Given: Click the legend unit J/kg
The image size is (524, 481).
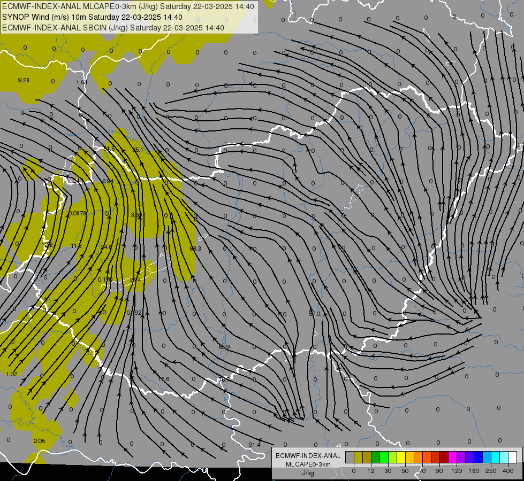Looking at the screenshot, I should 308,472.
